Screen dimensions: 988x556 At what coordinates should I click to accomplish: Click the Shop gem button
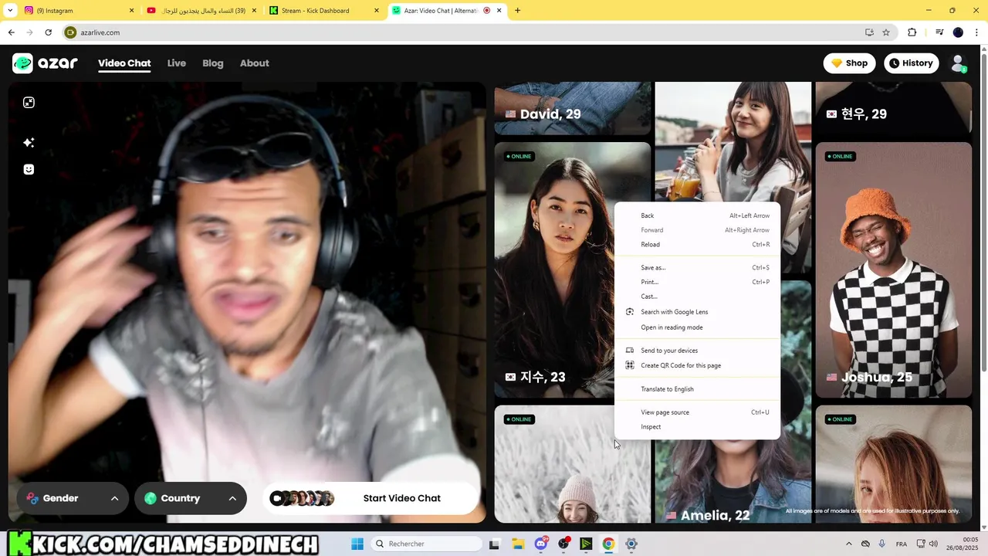tap(849, 63)
